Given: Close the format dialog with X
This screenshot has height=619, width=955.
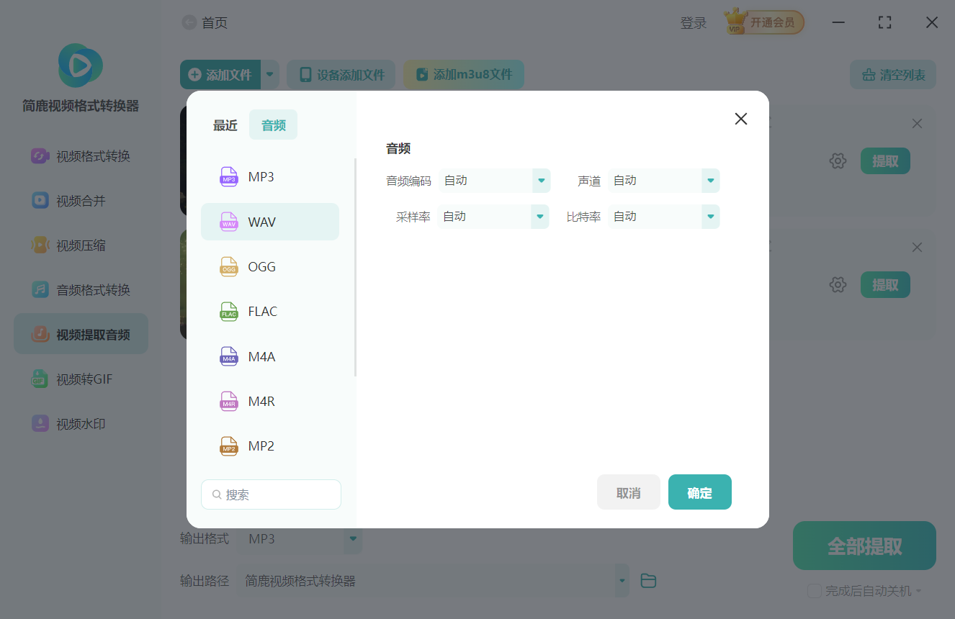Looking at the screenshot, I should pos(741,119).
